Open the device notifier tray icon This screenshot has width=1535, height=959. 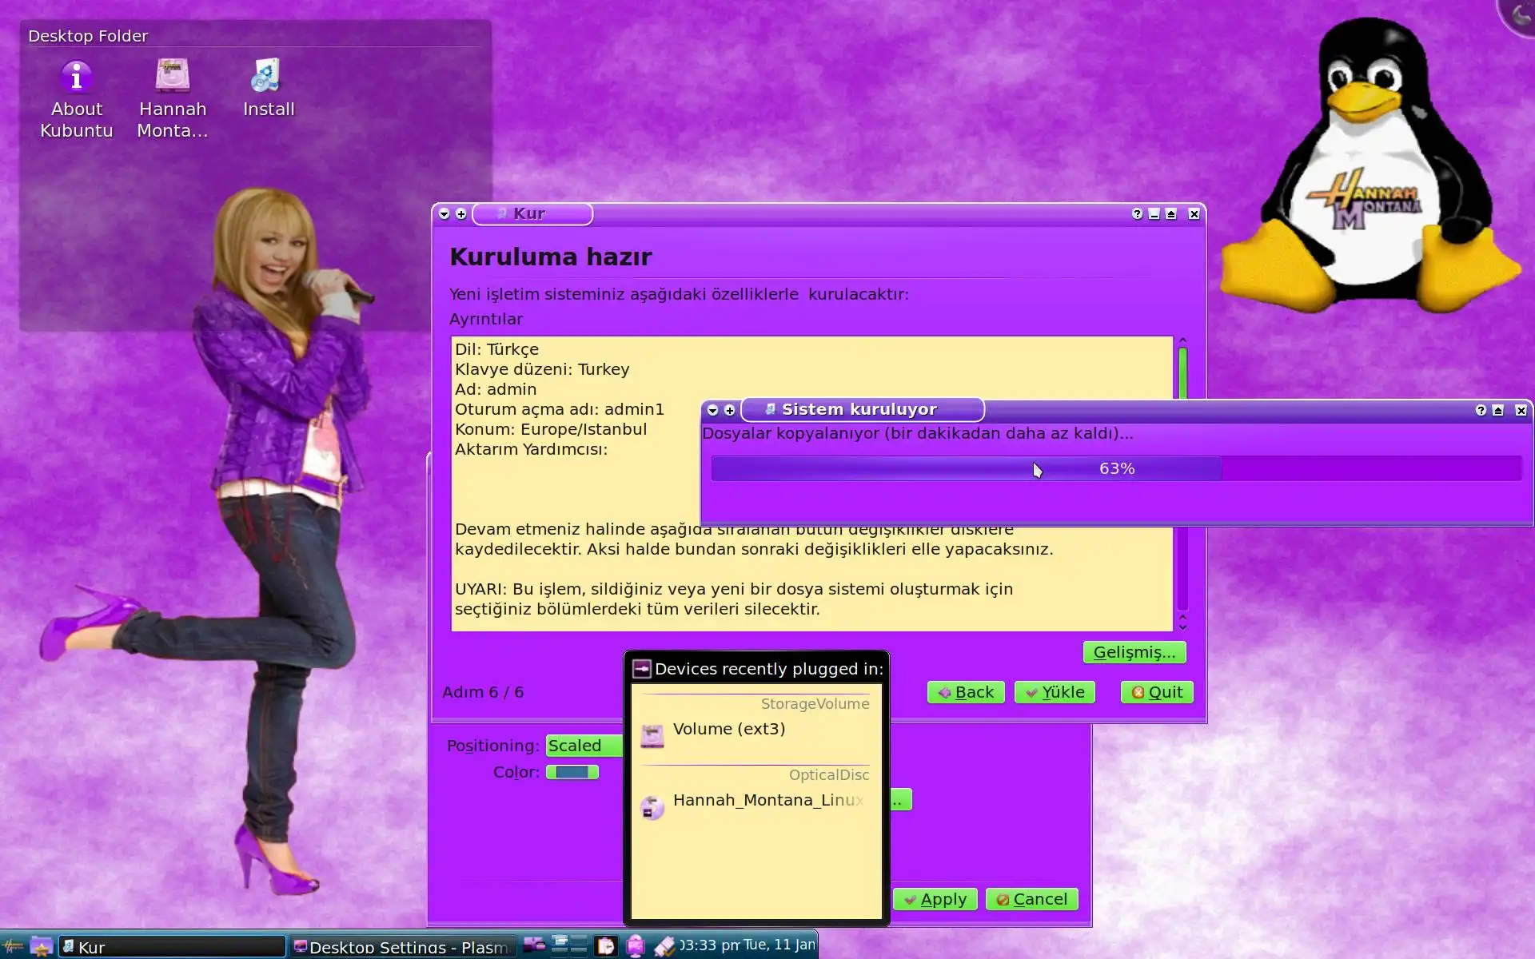(636, 947)
